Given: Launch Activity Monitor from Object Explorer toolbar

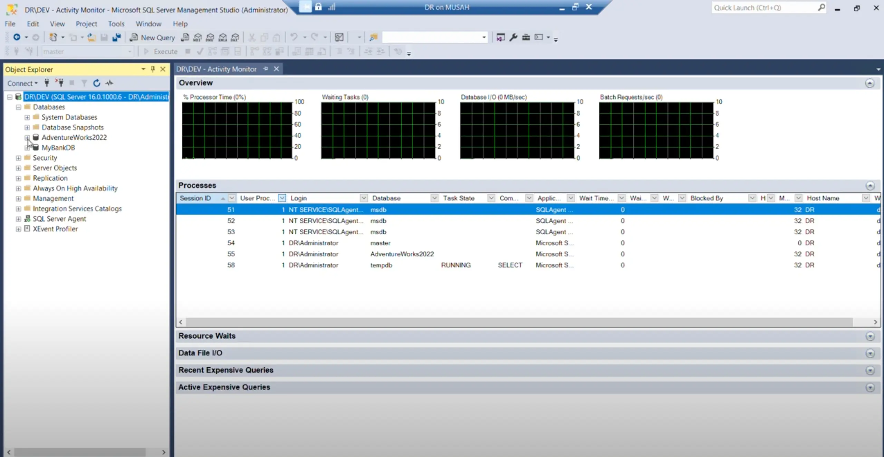Looking at the screenshot, I should pos(109,83).
